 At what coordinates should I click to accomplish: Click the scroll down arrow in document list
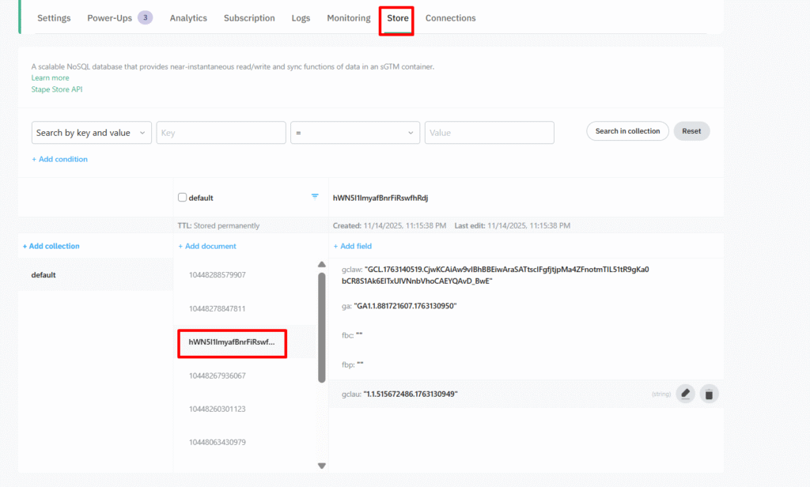tap(321, 466)
